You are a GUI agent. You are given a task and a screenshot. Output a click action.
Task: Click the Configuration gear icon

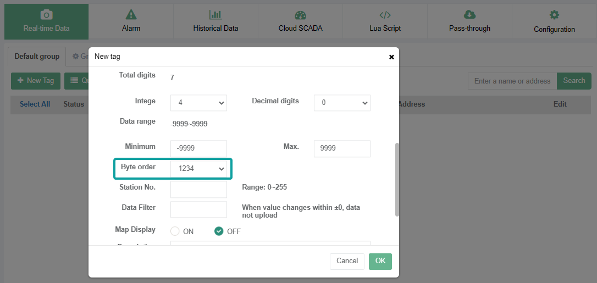click(x=554, y=15)
